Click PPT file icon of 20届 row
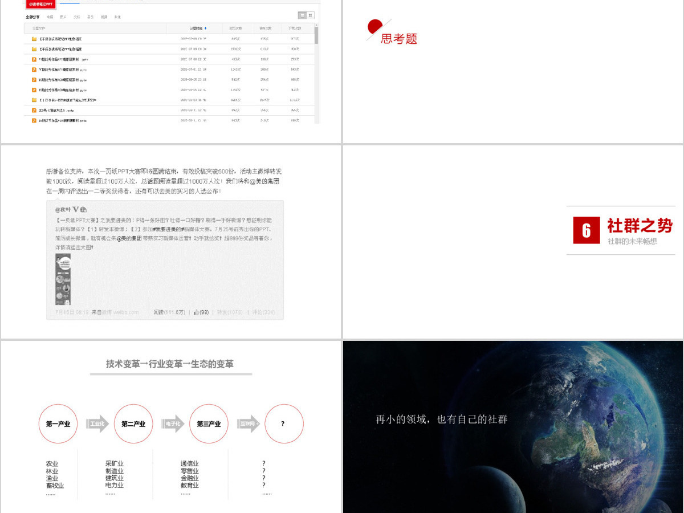Image resolution: width=684 pixels, height=513 pixels. pyautogui.click(x=34, y=110)
